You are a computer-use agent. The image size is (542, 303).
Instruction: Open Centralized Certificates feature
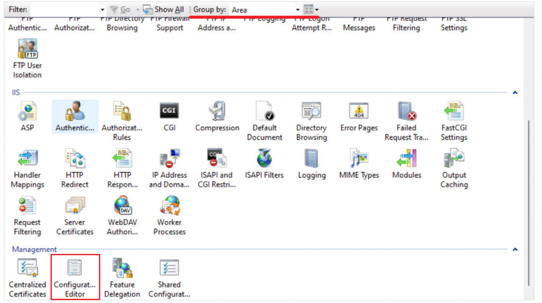point(28,278)
